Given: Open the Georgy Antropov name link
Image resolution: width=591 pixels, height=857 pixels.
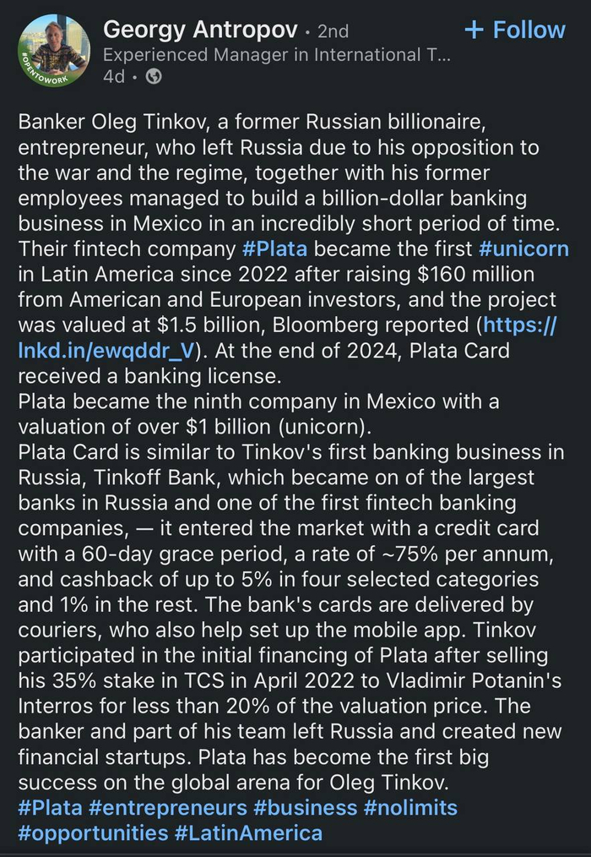Looking at the screenshot, I should (200, 30).
